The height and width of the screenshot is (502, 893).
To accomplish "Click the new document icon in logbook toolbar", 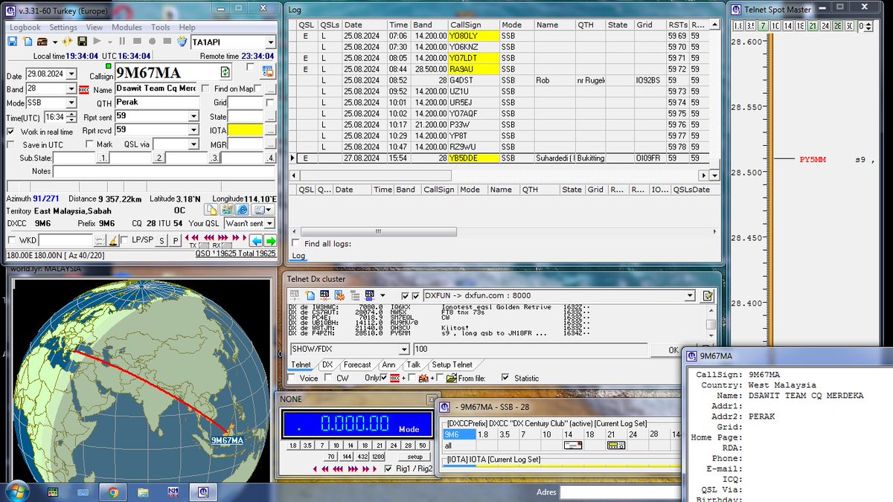I will click(x=28, y=41).
